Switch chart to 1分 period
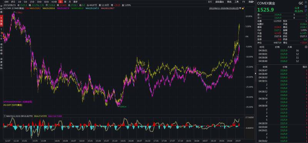 point(20,2)
